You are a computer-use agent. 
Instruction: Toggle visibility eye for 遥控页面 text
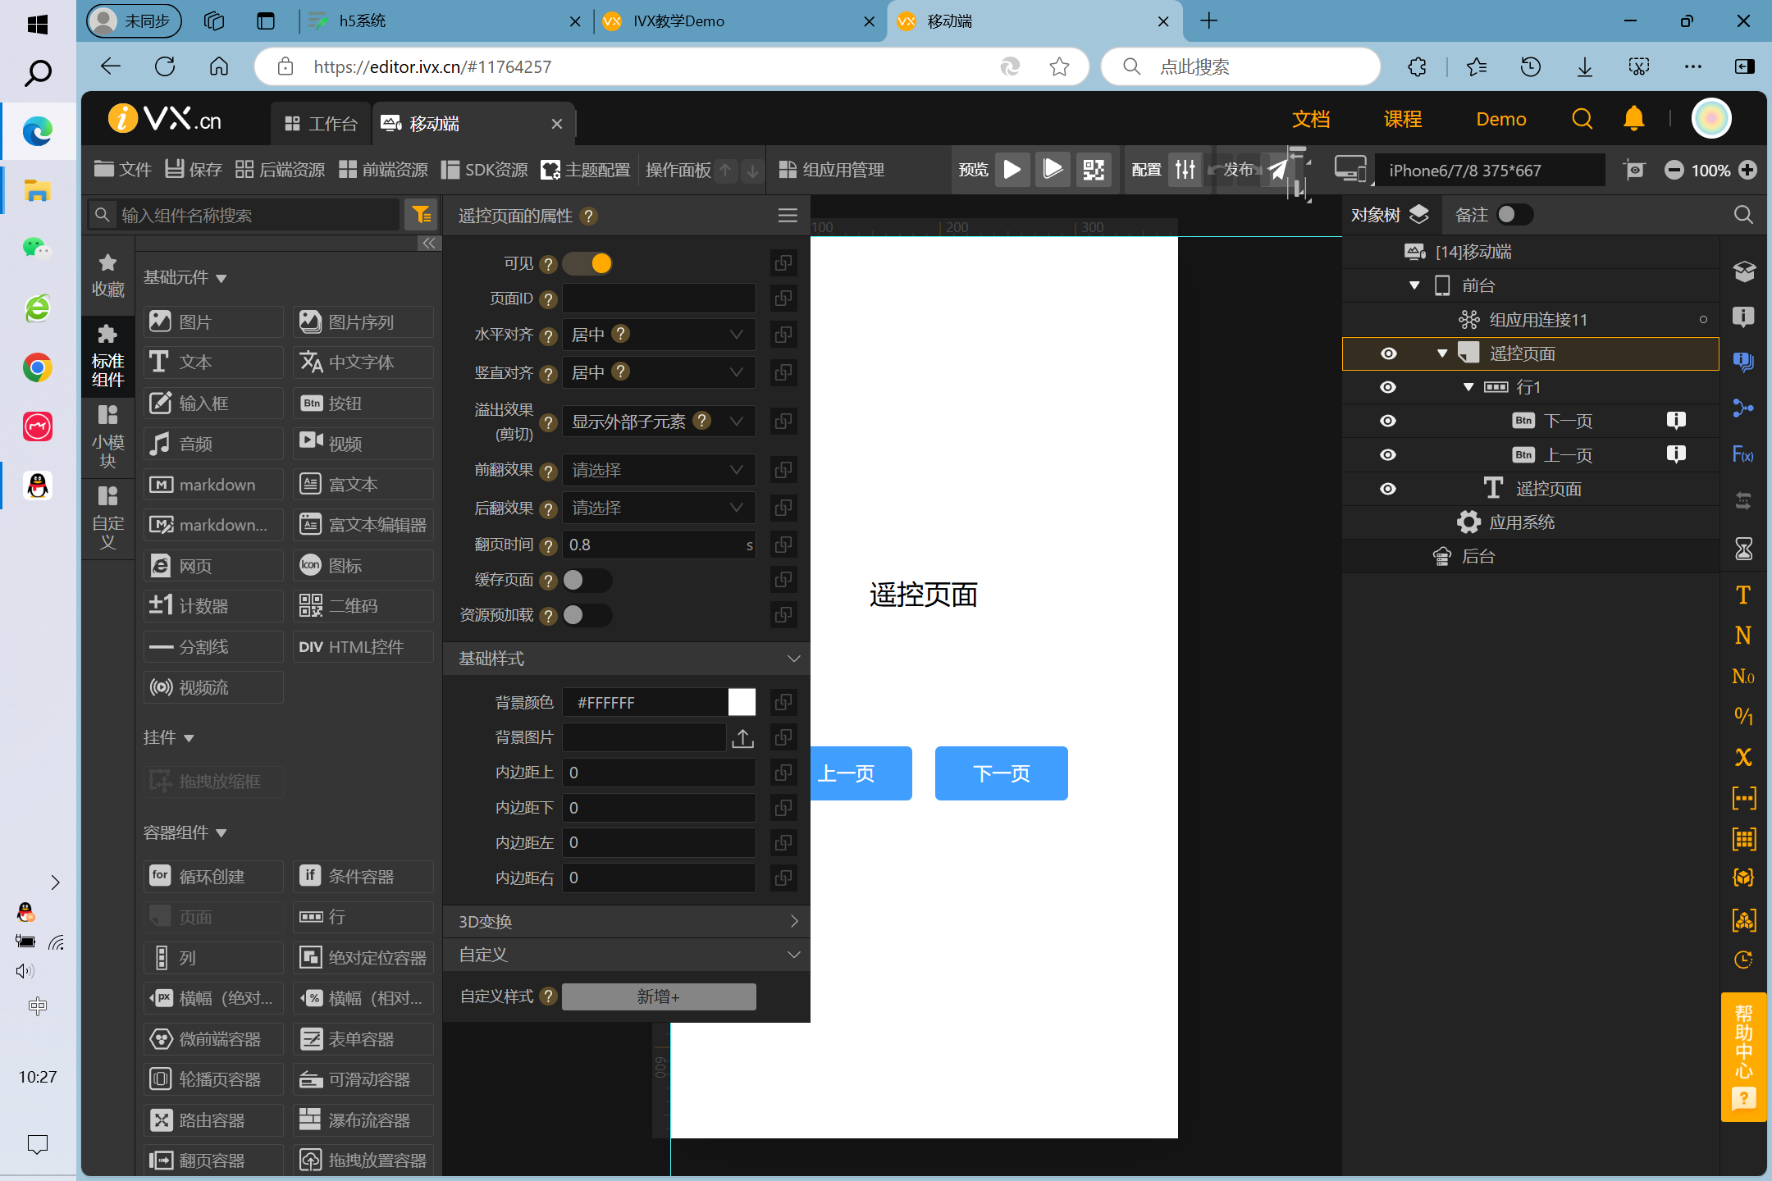coord(1388,489)
